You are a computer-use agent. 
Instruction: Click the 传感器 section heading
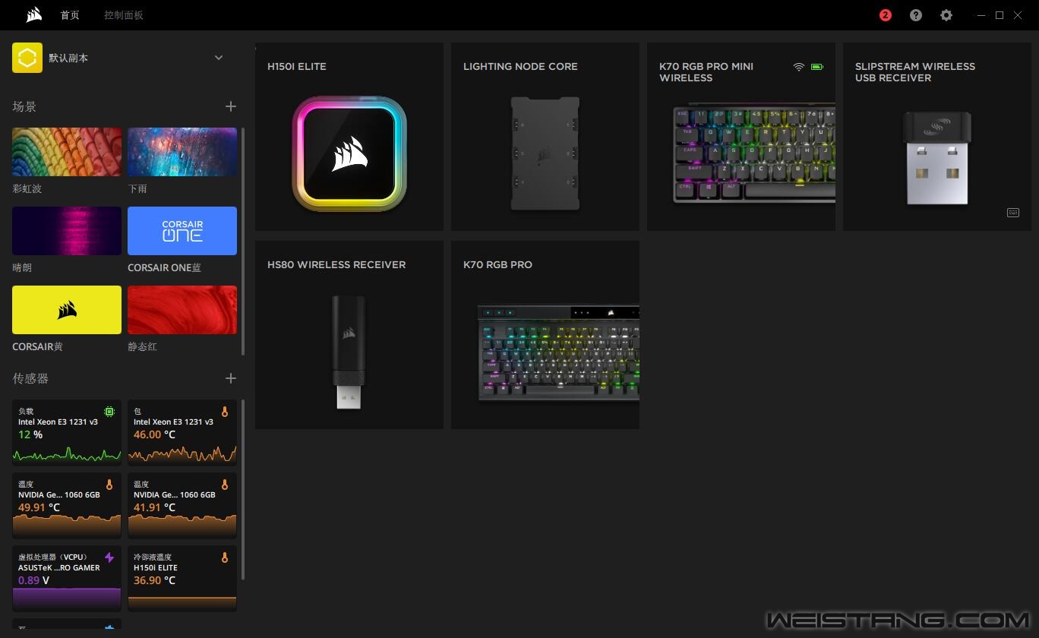pos(30,378)
